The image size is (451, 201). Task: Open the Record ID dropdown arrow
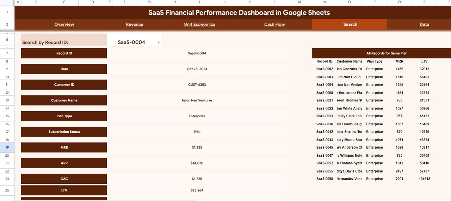click(159, 43)
